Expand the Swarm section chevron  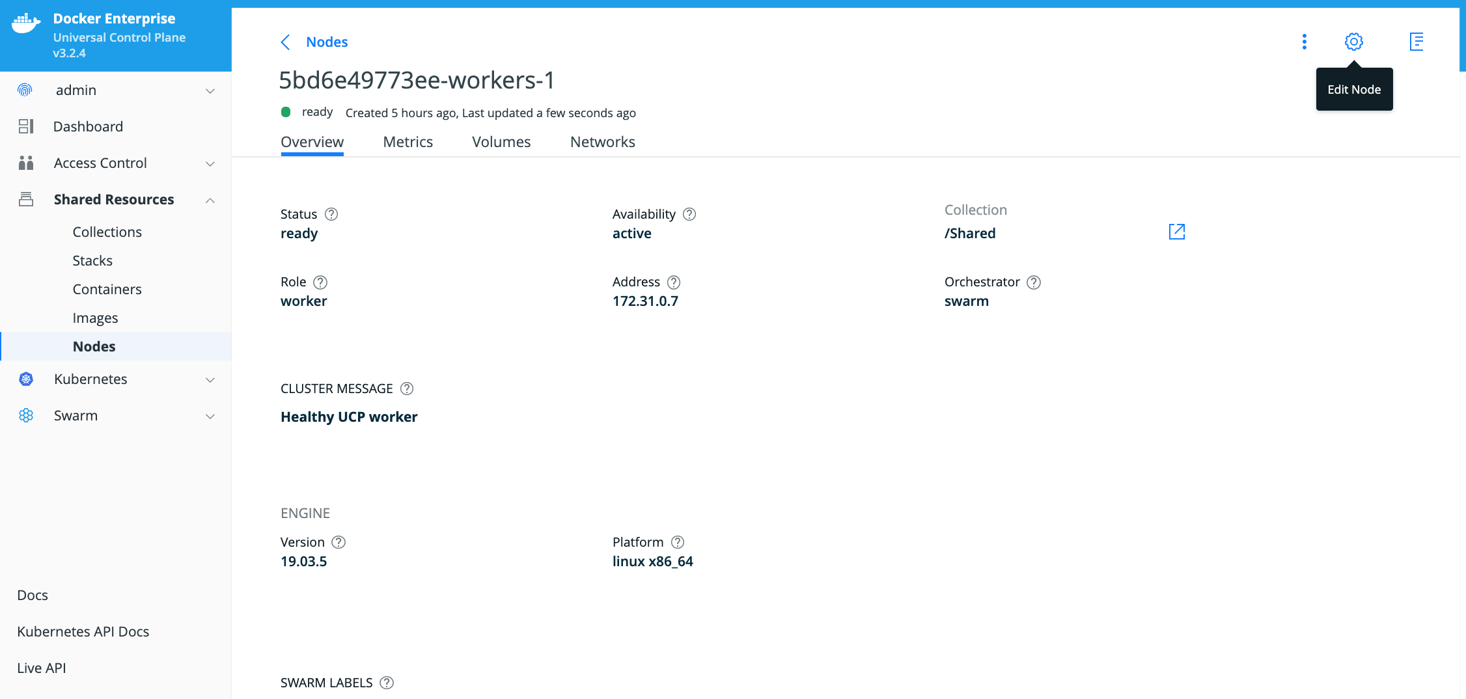(210, 416)
